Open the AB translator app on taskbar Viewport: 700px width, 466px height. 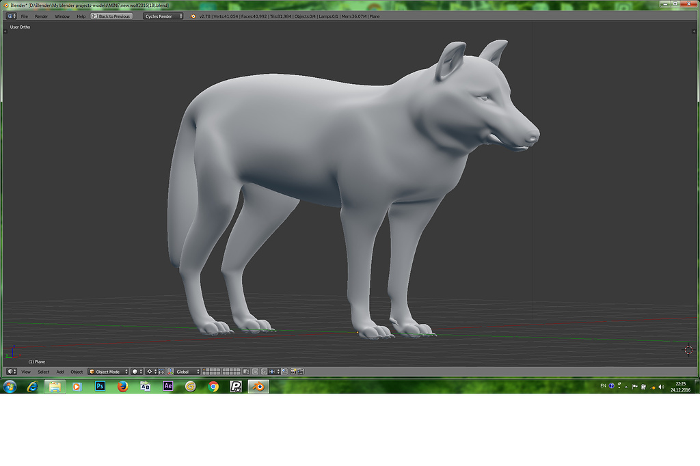[145, 386]
